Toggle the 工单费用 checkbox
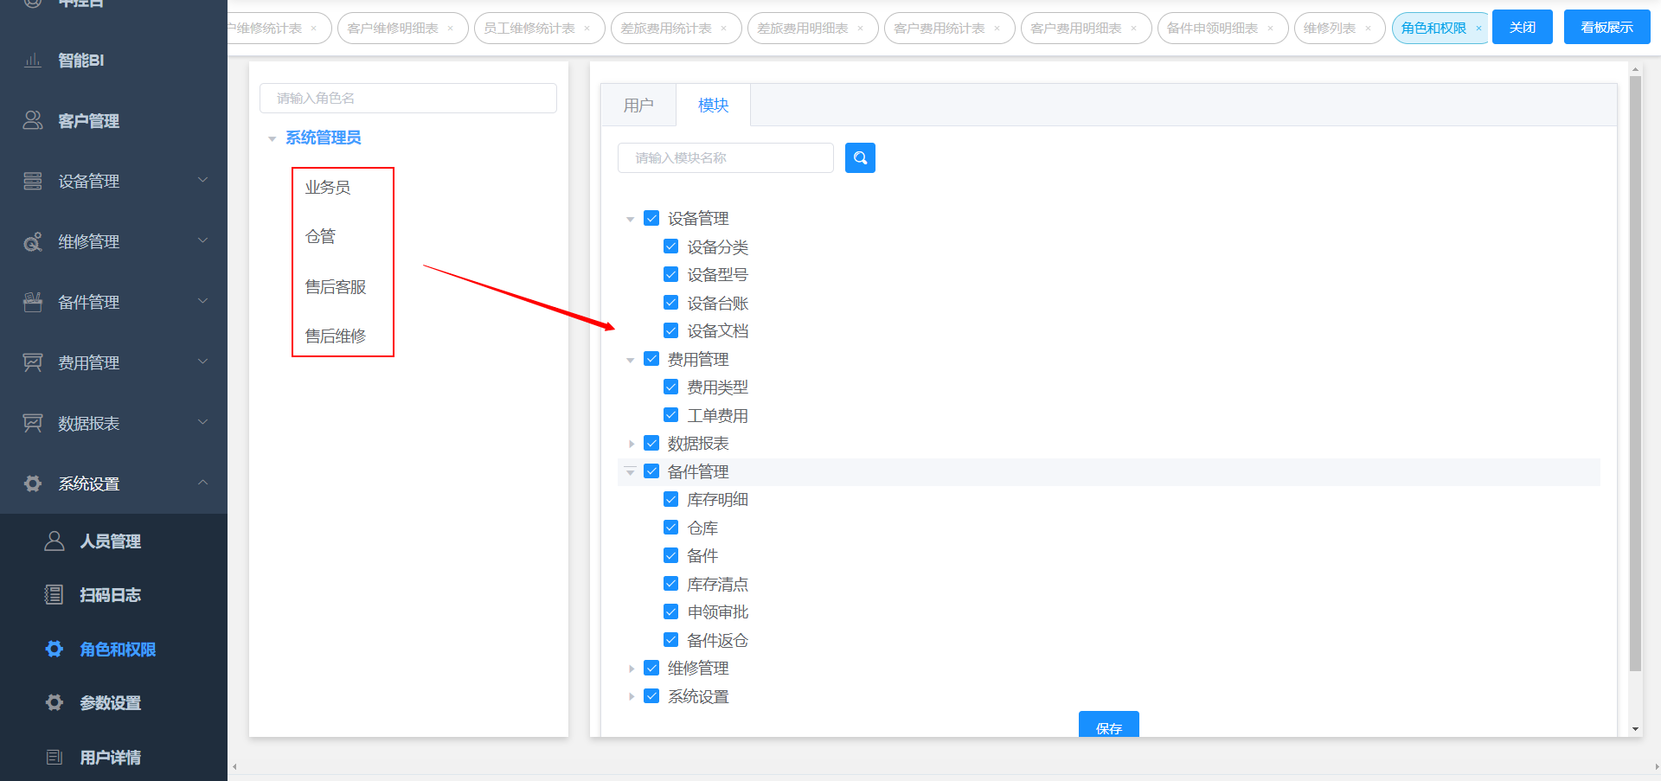 (x=670, y=415)
